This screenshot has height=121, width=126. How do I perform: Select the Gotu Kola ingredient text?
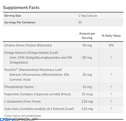39,109
